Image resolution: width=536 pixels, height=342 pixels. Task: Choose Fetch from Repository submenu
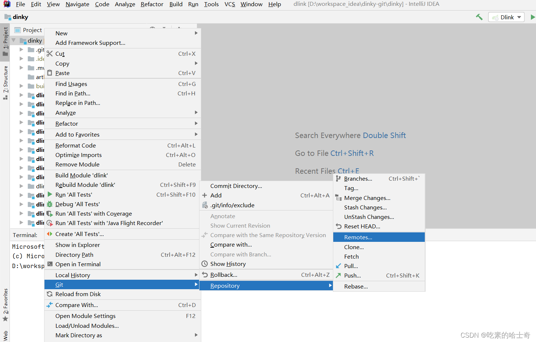pyautogui.click(x=379, y=256)
